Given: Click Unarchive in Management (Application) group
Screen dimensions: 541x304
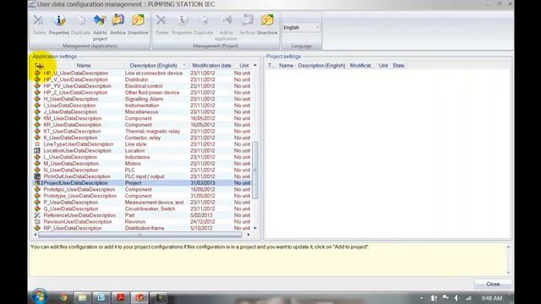Looking at the screenshot, I should 138,24.
